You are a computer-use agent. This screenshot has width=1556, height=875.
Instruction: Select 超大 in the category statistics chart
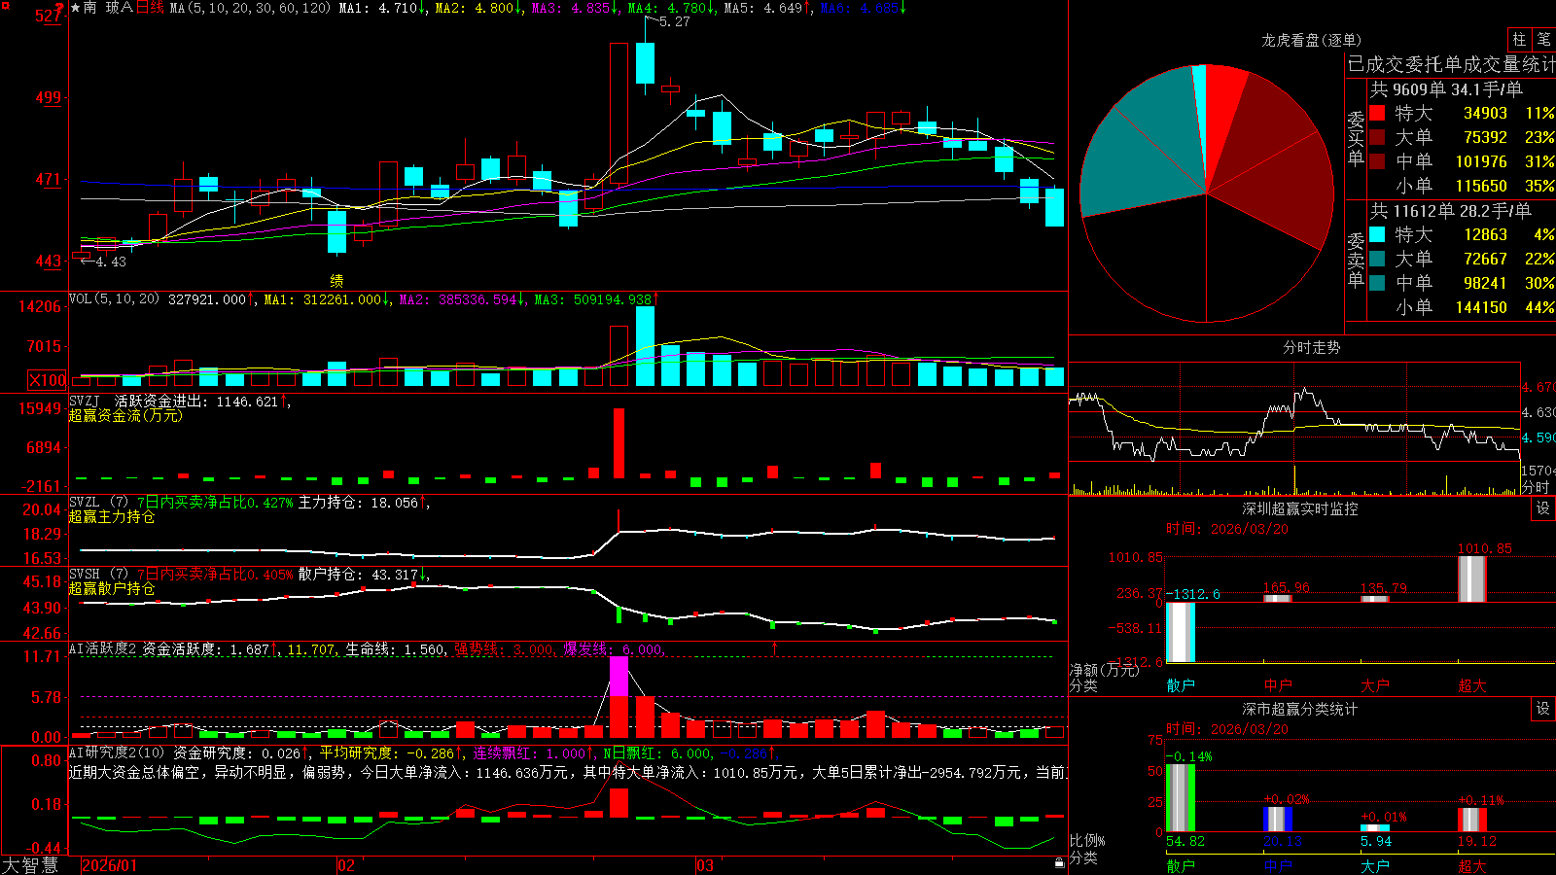point(1472,865)
